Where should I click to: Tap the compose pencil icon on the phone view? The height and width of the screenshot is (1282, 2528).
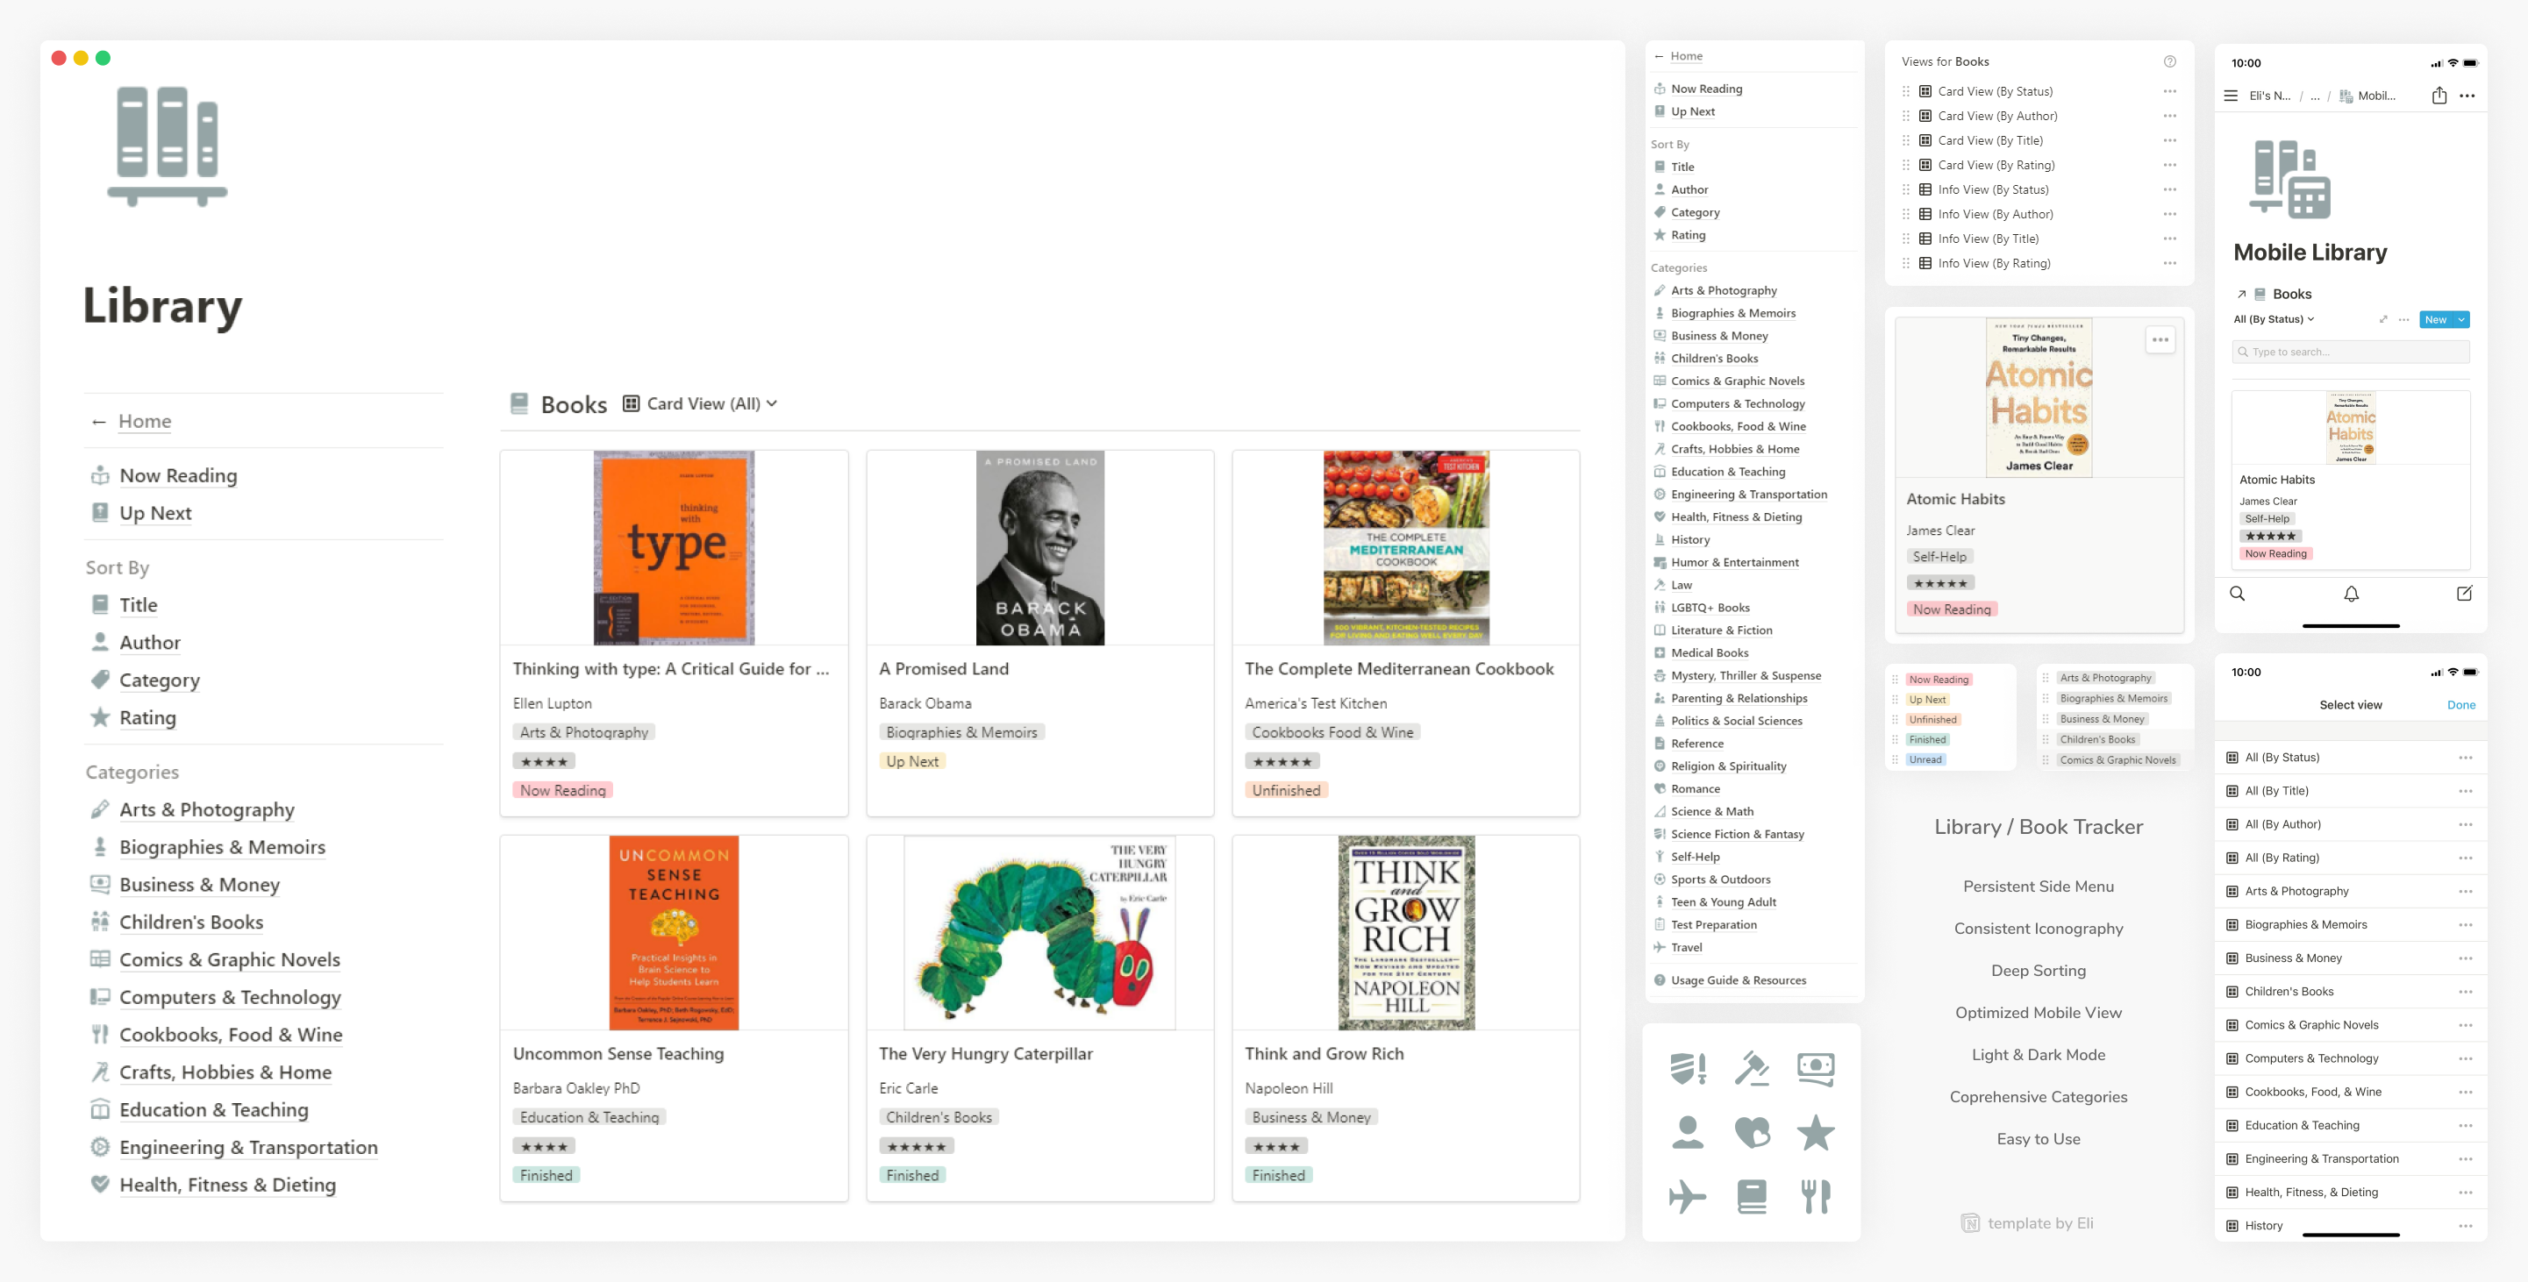(2464, 594)
